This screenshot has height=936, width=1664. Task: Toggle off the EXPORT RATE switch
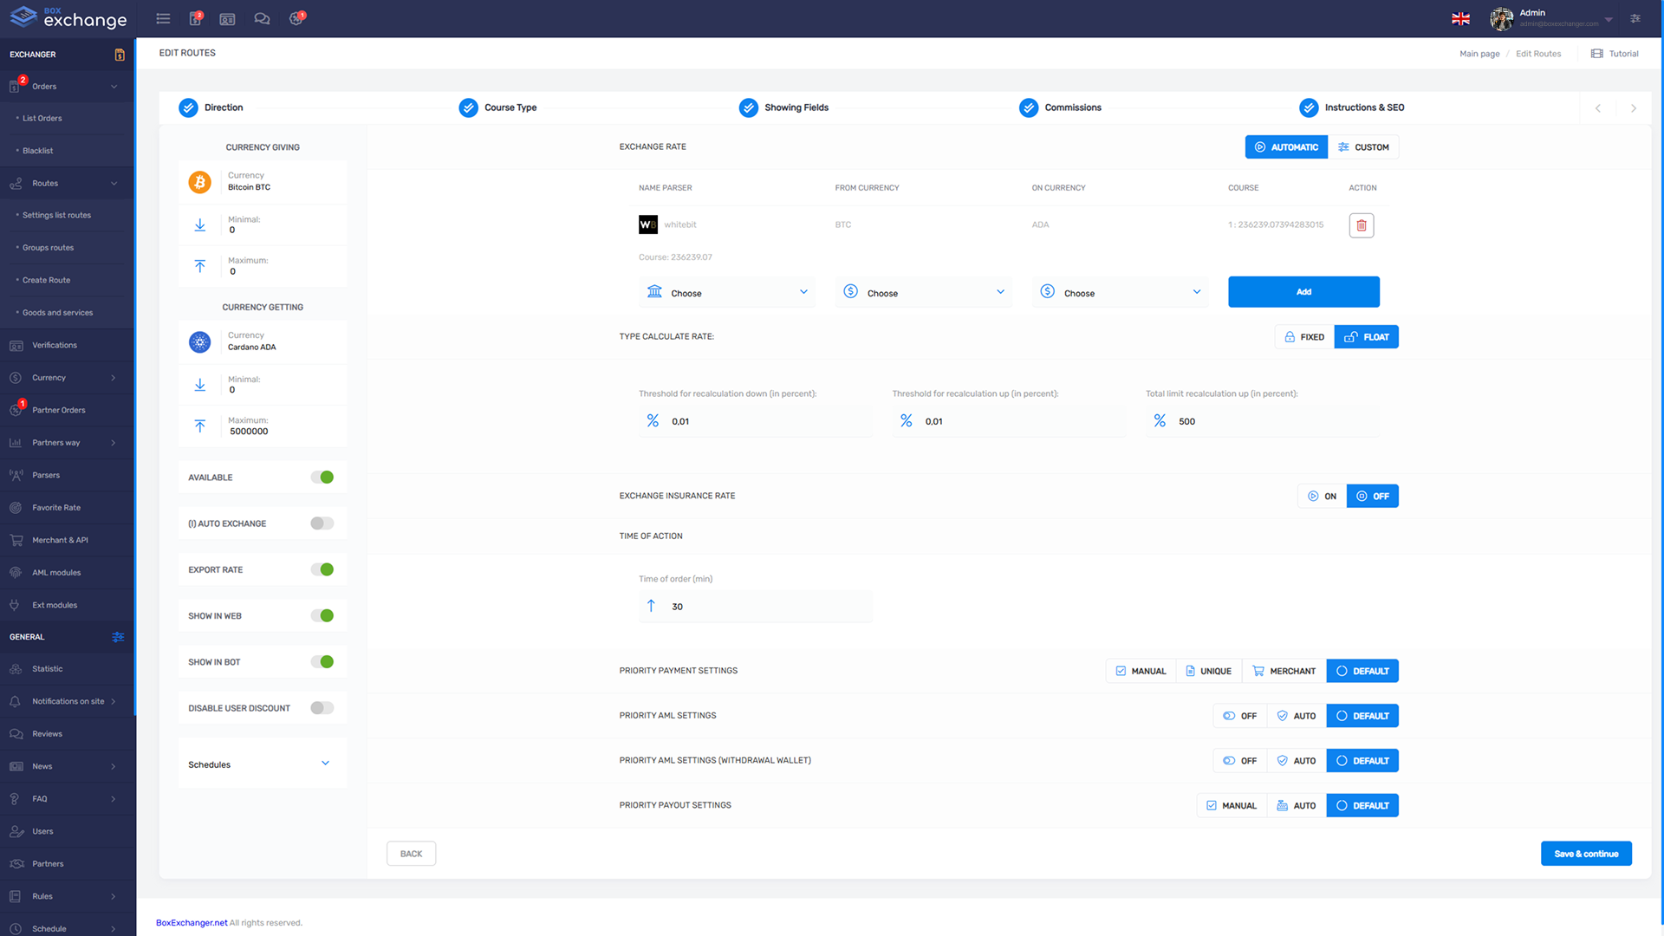coord(323,569)
